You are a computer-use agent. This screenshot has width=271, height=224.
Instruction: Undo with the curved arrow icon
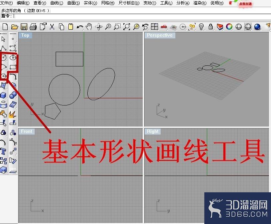(x=80, y=27)
